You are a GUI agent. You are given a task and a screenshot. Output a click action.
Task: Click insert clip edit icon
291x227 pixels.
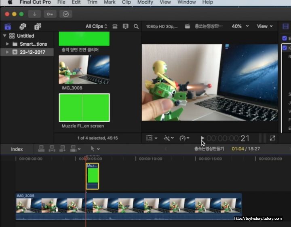[x=52, y=149]
